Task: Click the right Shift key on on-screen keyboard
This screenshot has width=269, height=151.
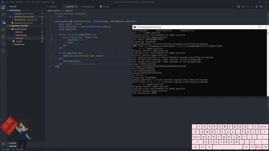Action: point(261,142)
